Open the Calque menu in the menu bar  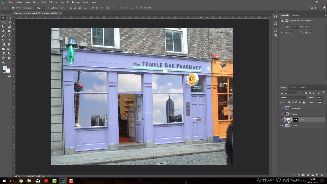36,2
